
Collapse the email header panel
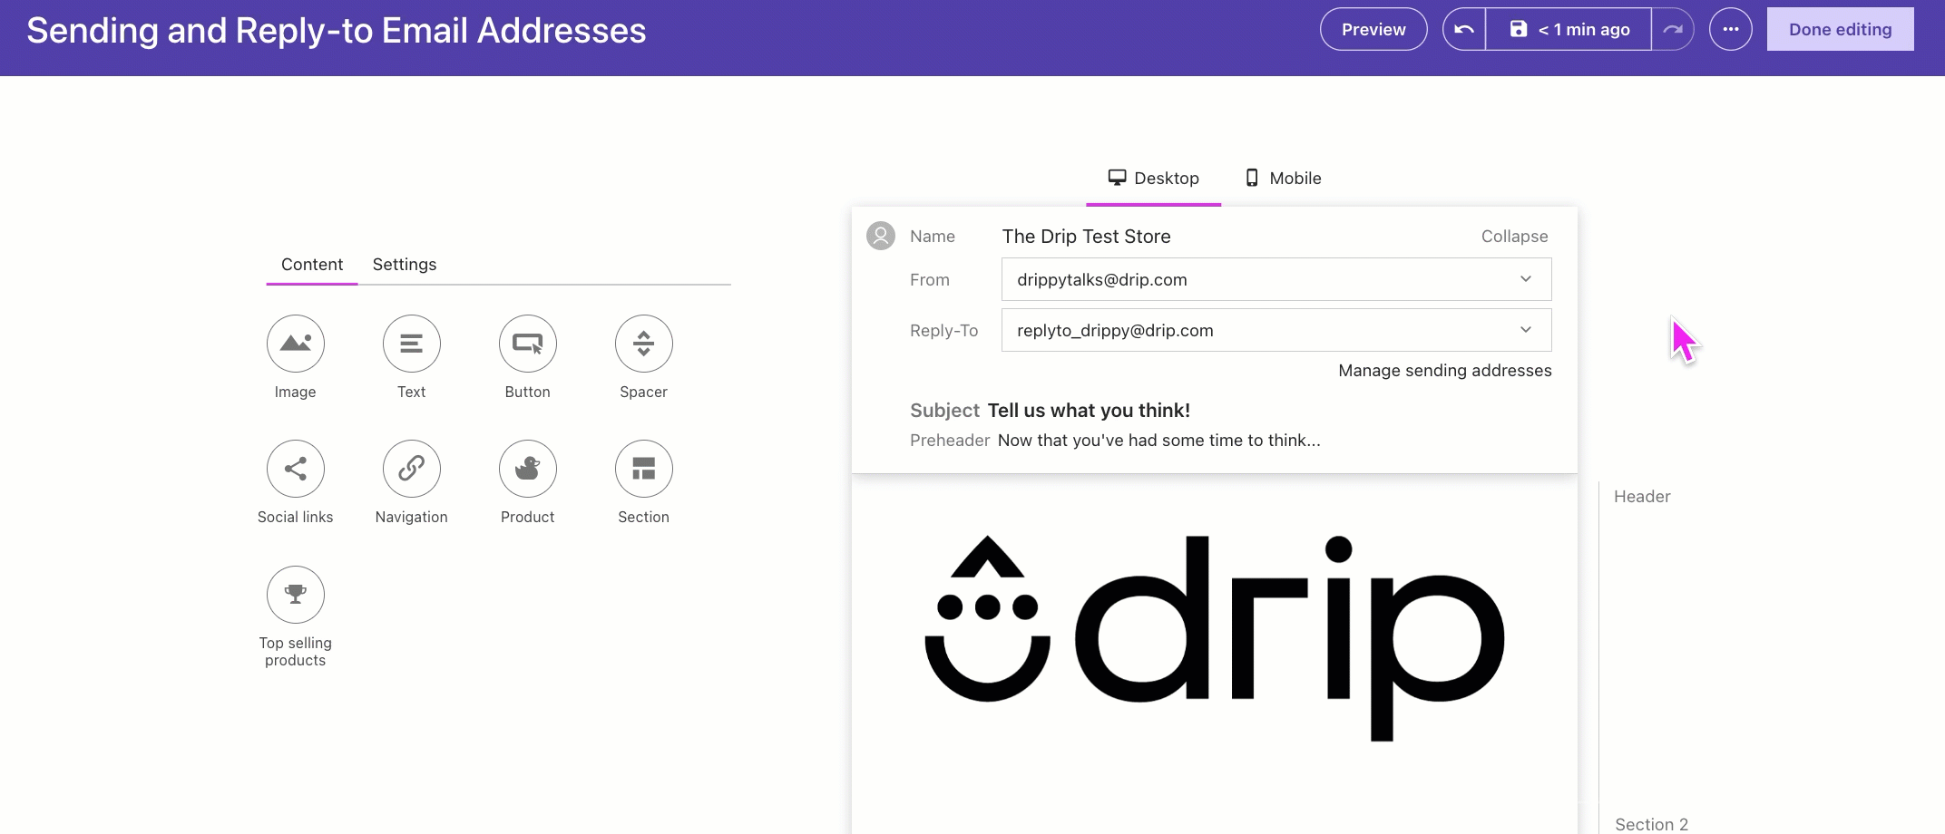(x=1514, y=236)
